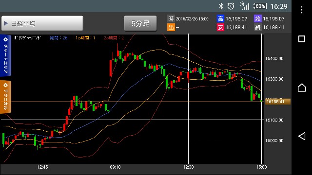Viewport: 312px width, 175px height.
Task: Tap the close value 16,188.41 beside 終
Action: pos(273,27)
